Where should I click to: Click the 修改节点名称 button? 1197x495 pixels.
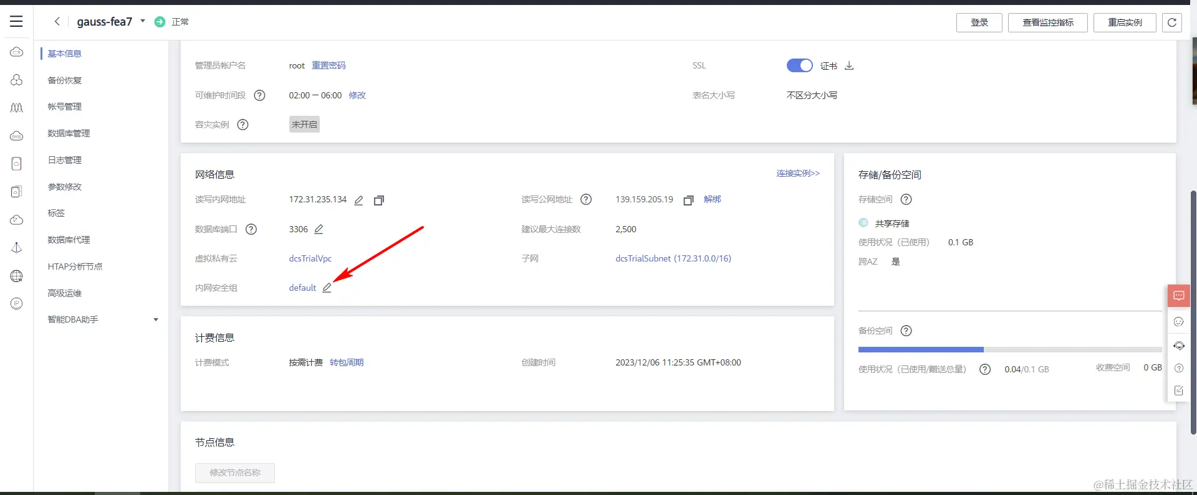[x=235, y=473]
